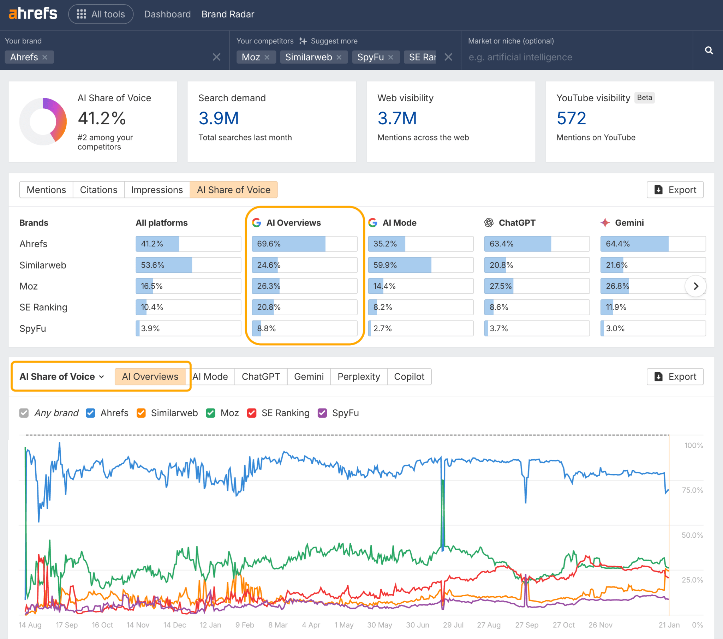Click the Gemini star icon in the column header
The image size is (723, 639).
(605, 222)
